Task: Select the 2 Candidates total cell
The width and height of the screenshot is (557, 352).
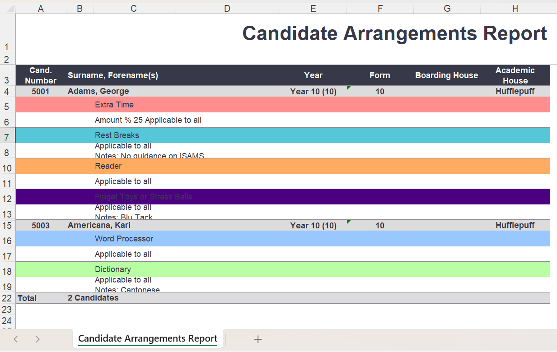Action: (93, 298)
